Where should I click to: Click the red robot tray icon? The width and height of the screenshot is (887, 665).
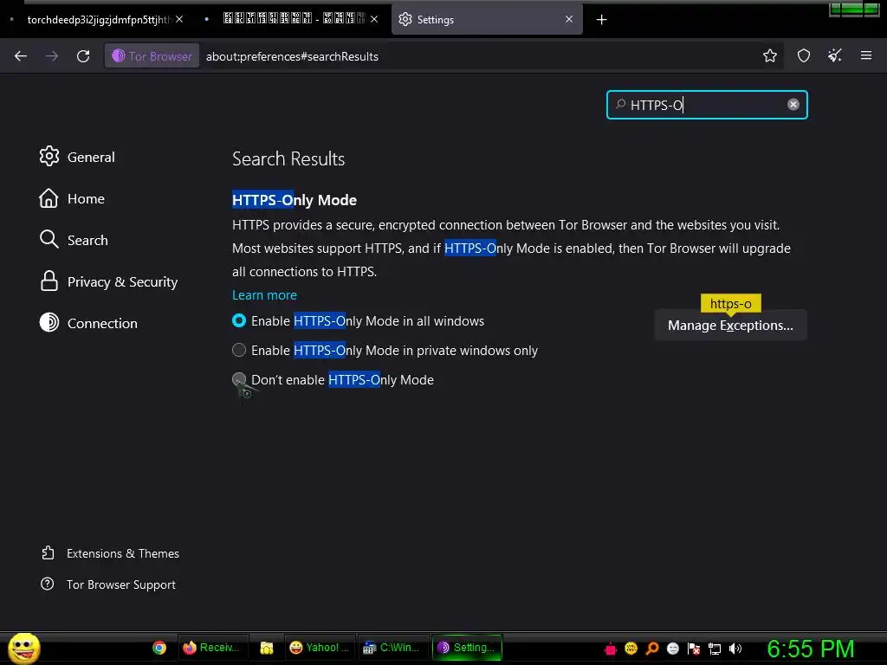click(x=611, y=649)
